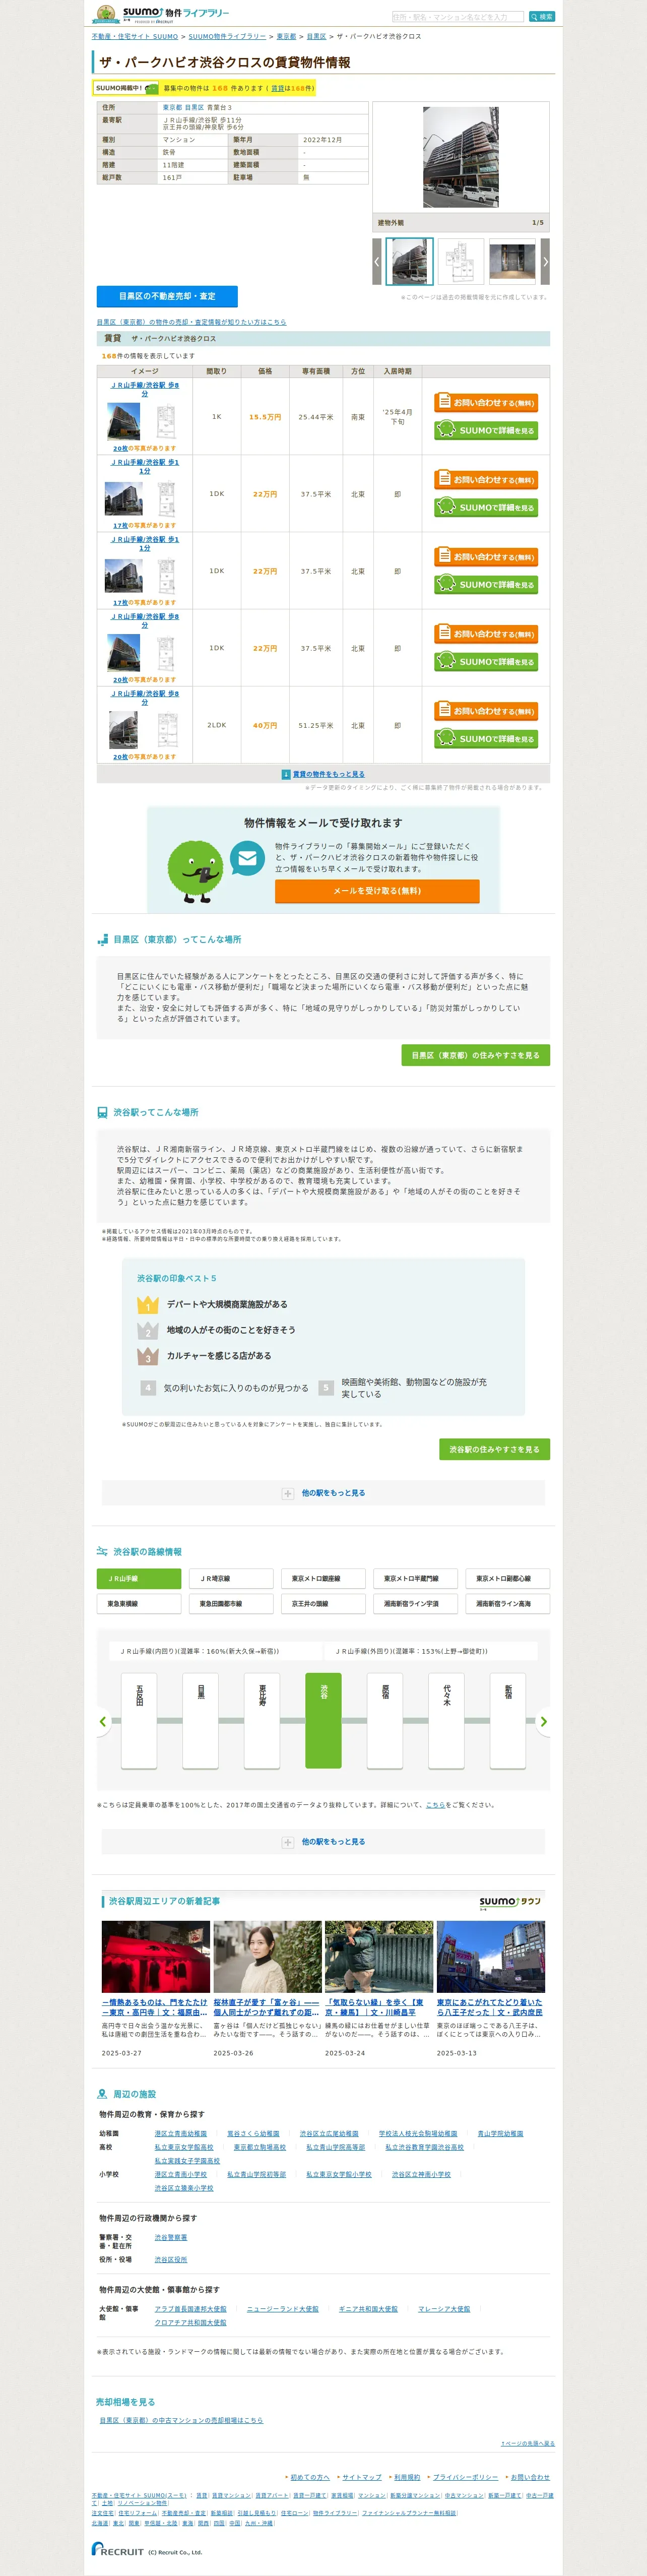Open the floor plan image of the 2LDK listing
This screenshot has width=647, height=2576.
[x=167, y=730]
